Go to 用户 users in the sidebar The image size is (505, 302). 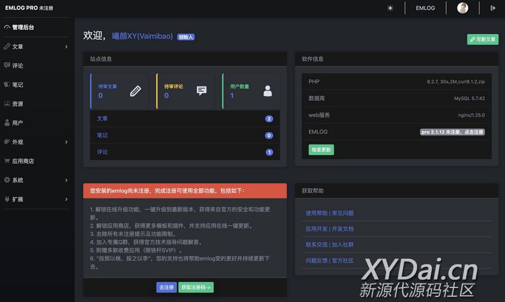[18, 123]
